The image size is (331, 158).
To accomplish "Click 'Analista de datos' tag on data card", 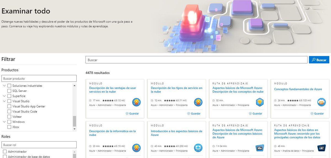I will click(291, 151).
